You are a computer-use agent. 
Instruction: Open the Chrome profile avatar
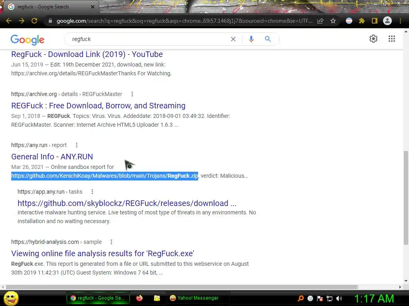tap(387, 21)
